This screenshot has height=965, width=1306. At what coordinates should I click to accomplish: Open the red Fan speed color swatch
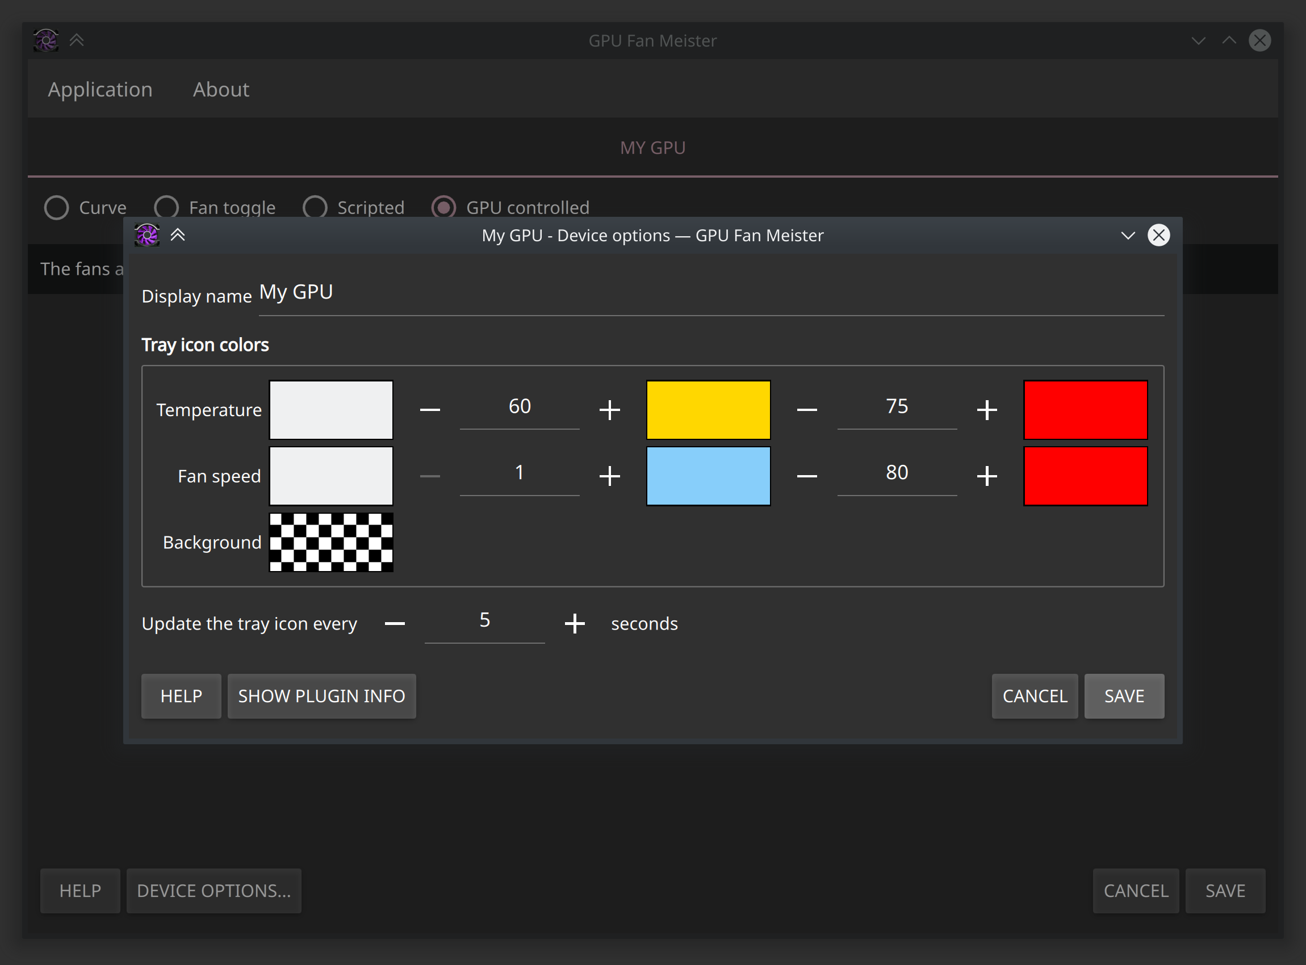click(x=1086, y=476)
